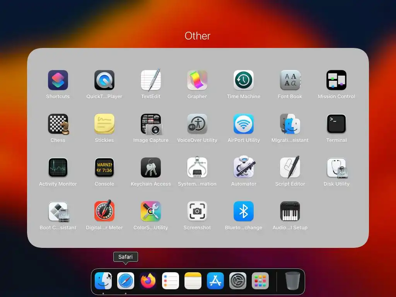Viewport: 396px width, 297px height.
Task: Open the Shortcuts app
Action: [x=58, y=80]
